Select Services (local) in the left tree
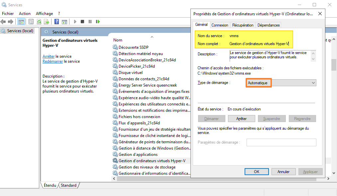This screenshot has height=196, width=337. tap(20, 31)
